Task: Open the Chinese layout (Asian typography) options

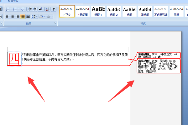Action: 41,9
